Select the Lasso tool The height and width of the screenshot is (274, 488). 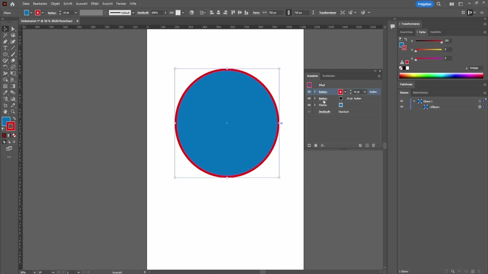tap(13, 35)
